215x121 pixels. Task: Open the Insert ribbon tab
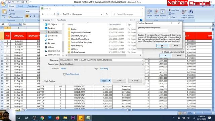[x=20, y=6]
